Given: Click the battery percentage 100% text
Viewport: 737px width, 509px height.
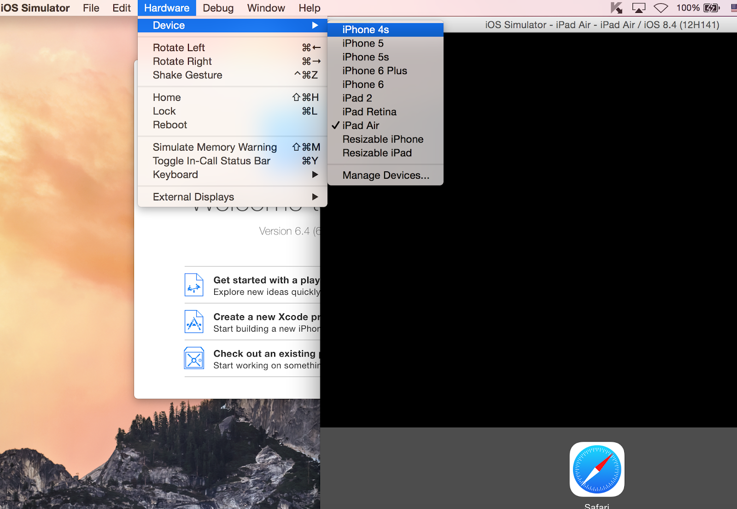Looking at the screenshot, I should [688, 8].
